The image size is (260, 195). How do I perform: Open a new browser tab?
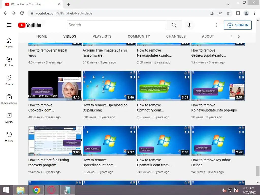[69, 4]
